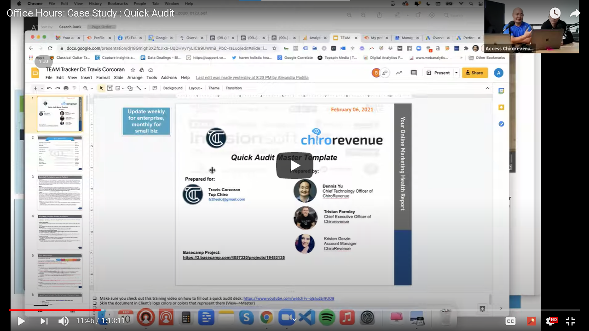Screen dimensions: 589x331
Task: Click the Redo arrow in Slides toolbar
Action: 58,88
